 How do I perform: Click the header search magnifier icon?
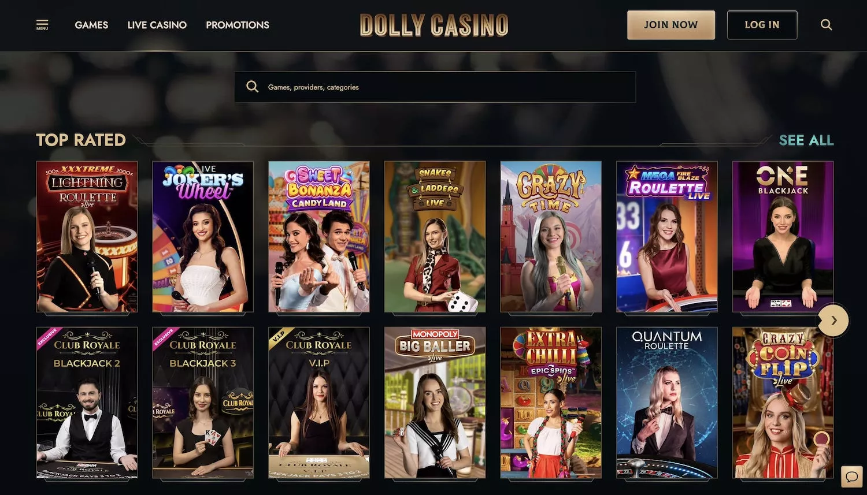click(827, 25)
